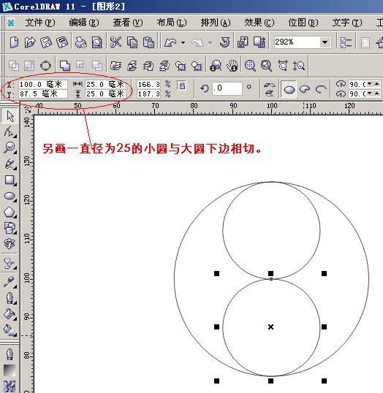Screen dimensions: 383x393
Task: Switch shape to Arc mode
Action: (321, 89)
